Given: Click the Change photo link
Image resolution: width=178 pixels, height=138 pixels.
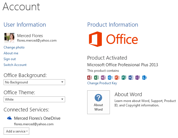Looking at the screenshot, I should [14, 47].
